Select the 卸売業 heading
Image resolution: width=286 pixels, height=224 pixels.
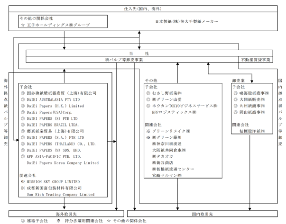[x=238, y=81]
